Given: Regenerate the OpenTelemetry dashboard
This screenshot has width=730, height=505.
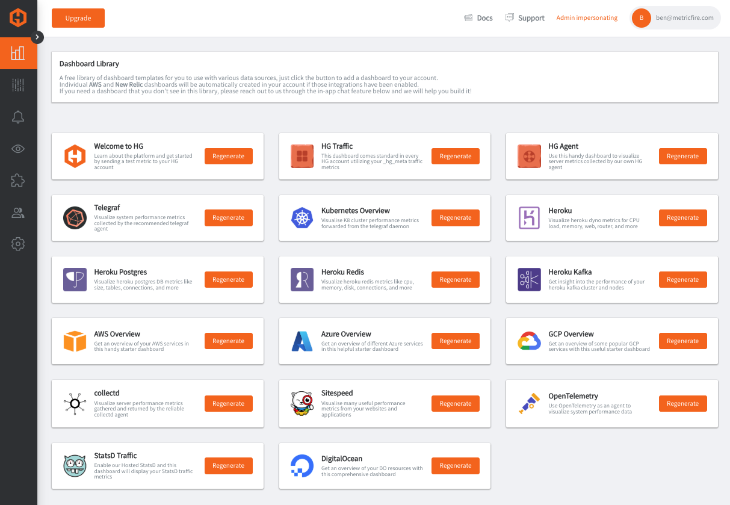Looking at the screenshot, I should coord(682,404).
